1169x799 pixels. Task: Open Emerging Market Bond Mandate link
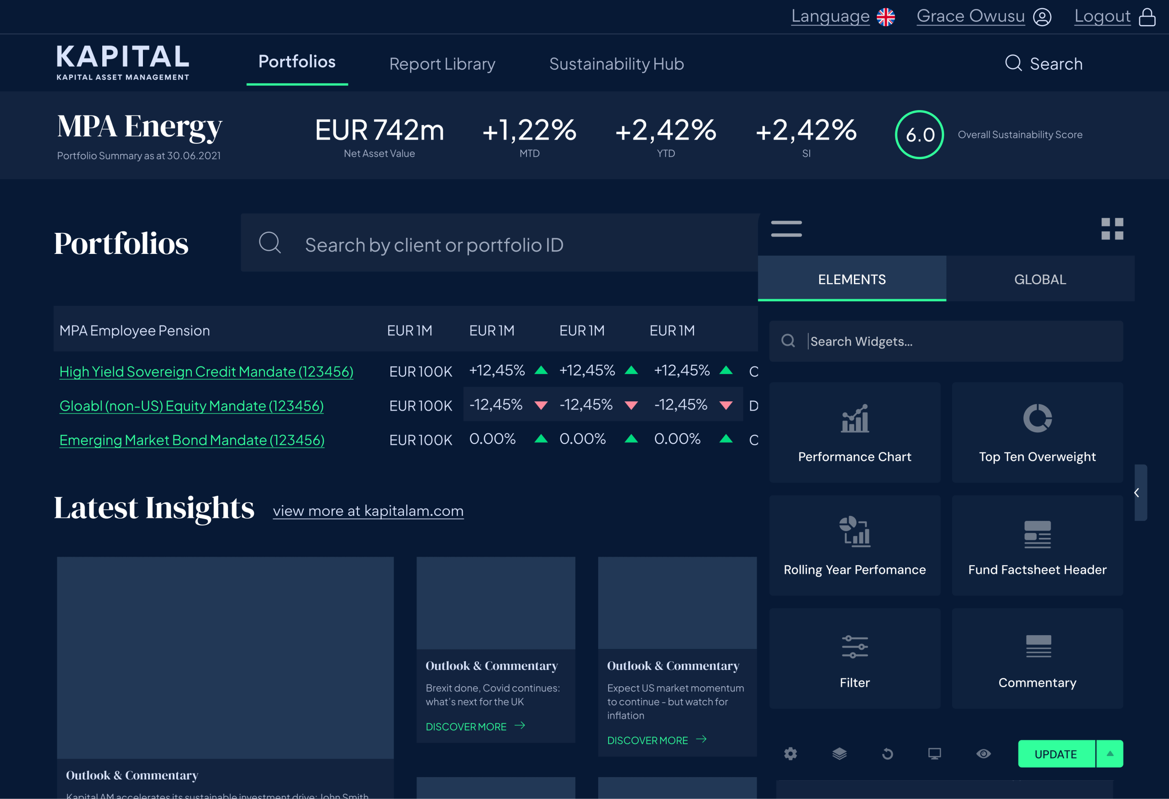click(x=192, y=440)
